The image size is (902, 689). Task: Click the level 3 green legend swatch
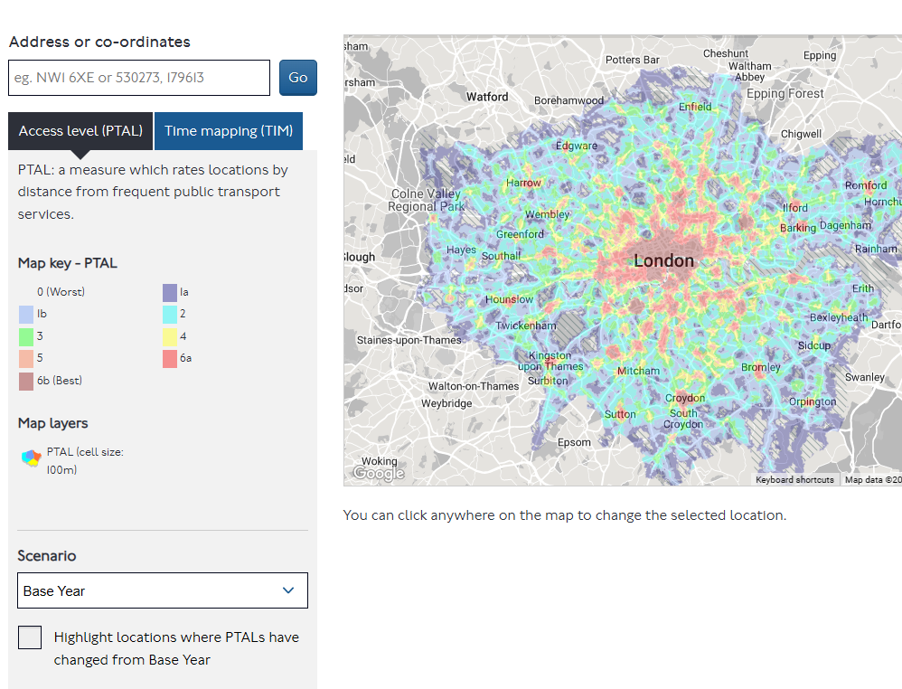click(x=26, y=336)
